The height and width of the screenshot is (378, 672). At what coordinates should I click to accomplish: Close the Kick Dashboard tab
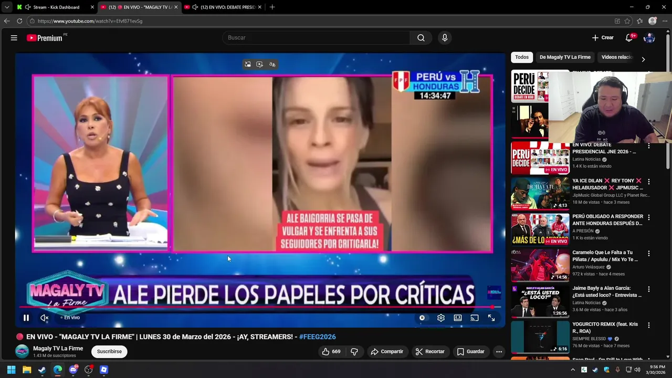[92, 7]
